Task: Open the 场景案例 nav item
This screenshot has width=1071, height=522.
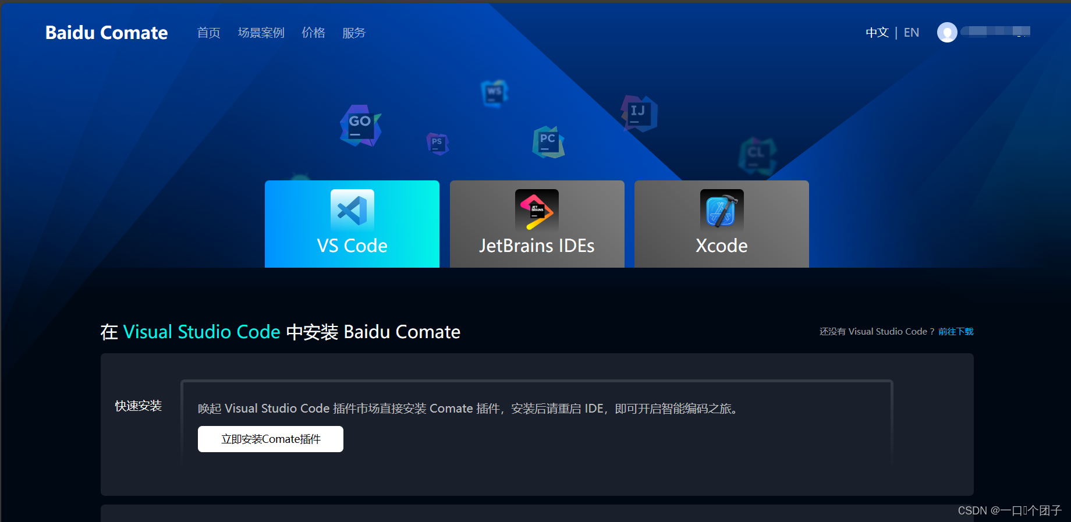Action: (261, 33)
